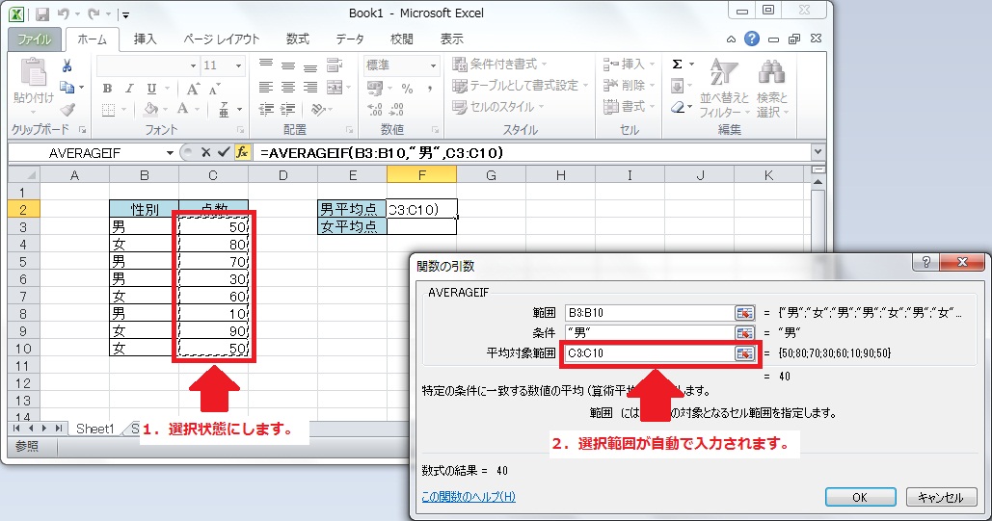992x521 pixels.
Task: Click the Copy icon
Action: 67,88
